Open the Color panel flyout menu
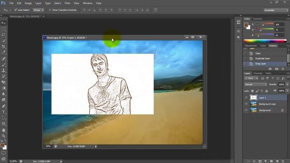 tap(288, 19)
